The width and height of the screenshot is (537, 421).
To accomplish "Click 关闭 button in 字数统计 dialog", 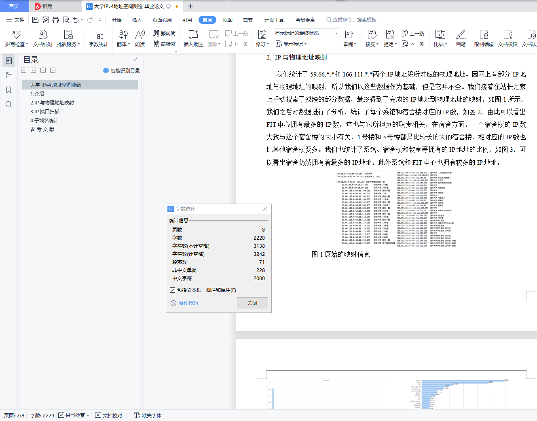I will 252,303.
